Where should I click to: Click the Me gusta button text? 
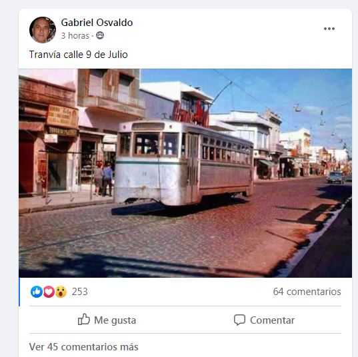click(115, 320)
